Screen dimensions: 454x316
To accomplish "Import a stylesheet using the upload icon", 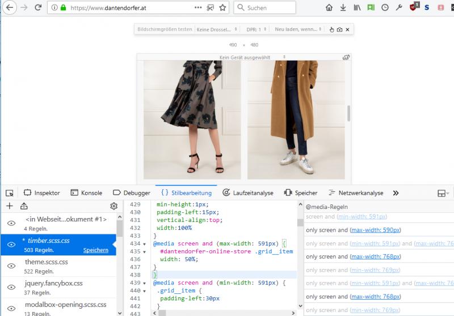I will [24, 206].
